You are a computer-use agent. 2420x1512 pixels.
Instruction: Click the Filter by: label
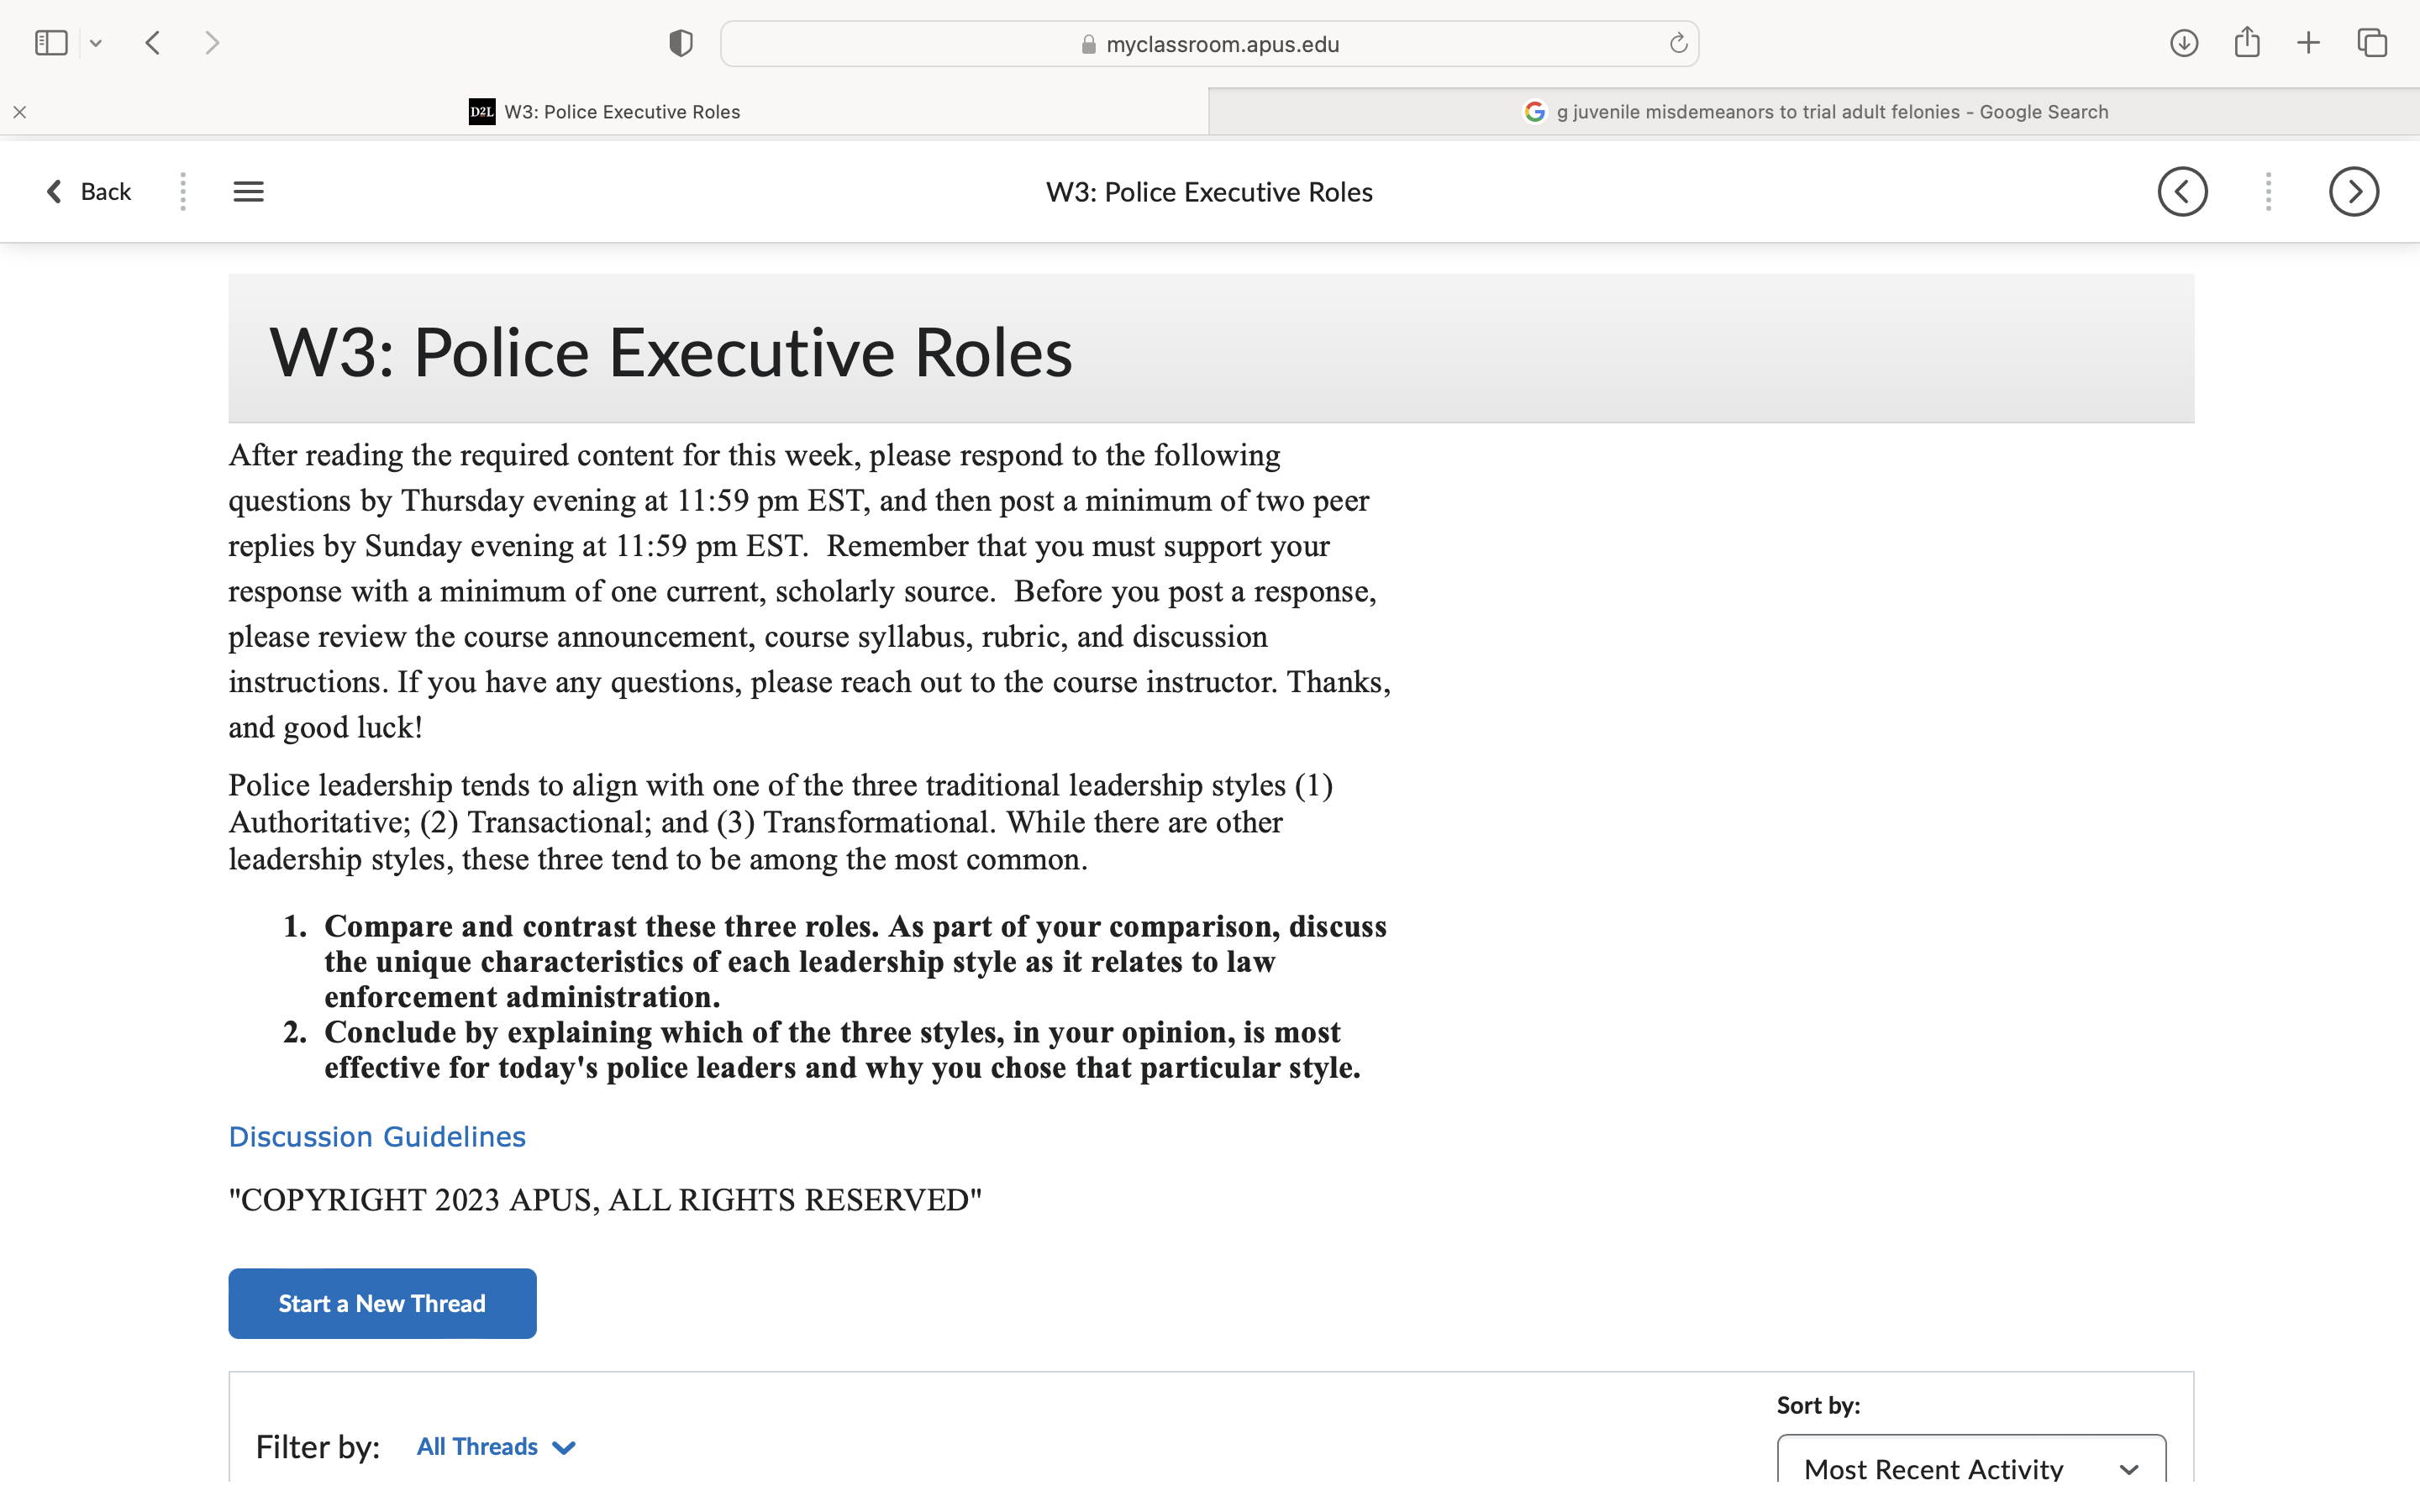(318, 1447)
